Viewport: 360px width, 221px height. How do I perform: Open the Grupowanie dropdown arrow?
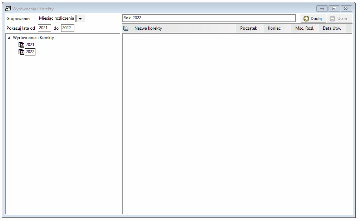80,19
